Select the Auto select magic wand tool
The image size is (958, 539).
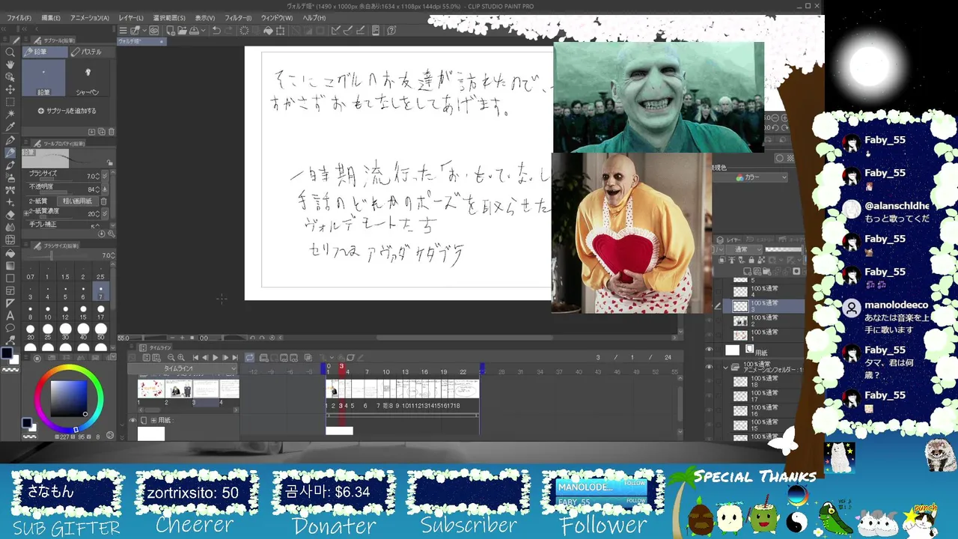pos(10,115)
